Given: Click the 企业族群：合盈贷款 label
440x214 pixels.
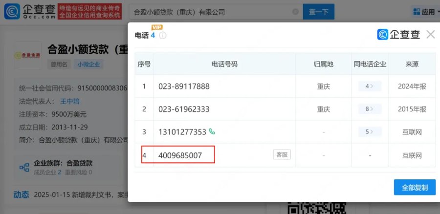Looking at the screenshot, I should 63,163.
